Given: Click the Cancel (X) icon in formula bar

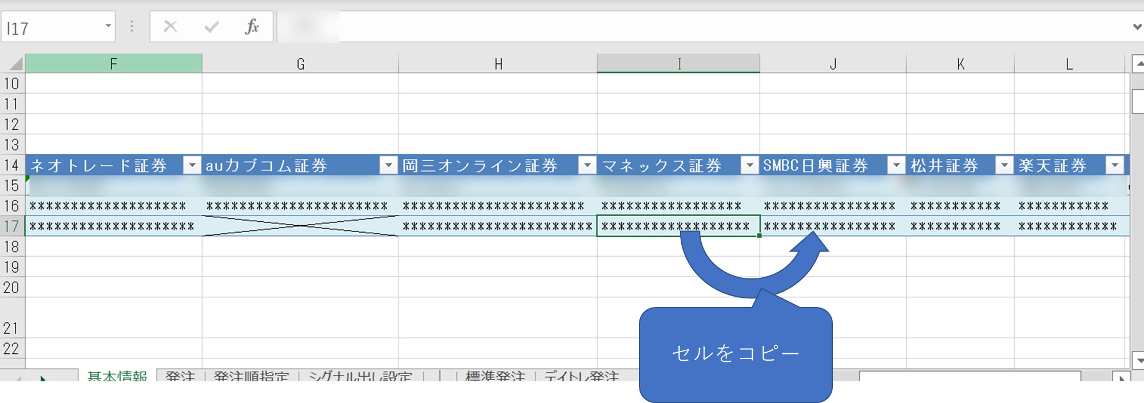Looking at the screenshot, I should click(x=170, y=26).
